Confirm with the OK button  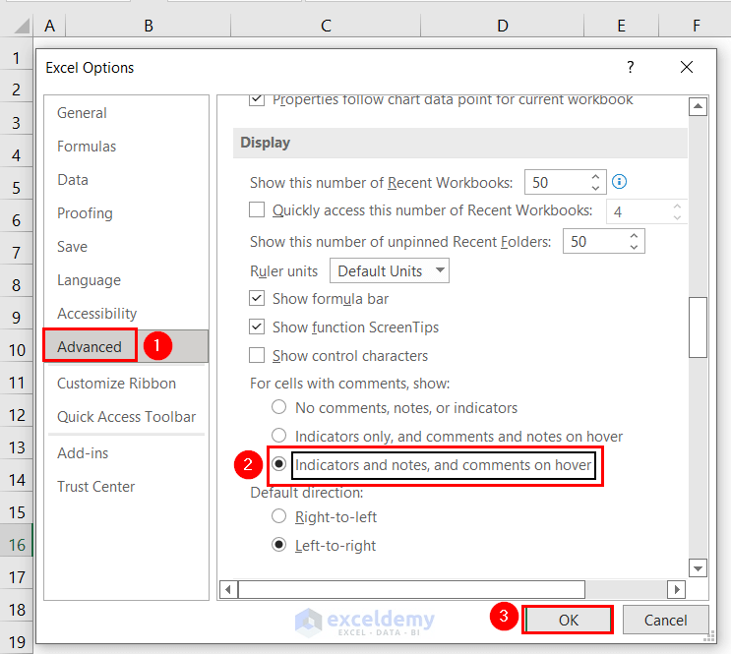click(x=568, y=620)
